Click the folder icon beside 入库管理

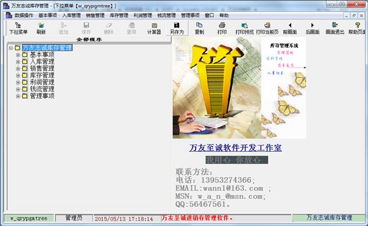click(x=25, y=61)
